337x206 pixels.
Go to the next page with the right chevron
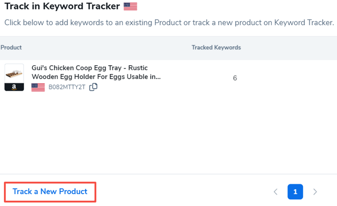[x=315, y=192]
